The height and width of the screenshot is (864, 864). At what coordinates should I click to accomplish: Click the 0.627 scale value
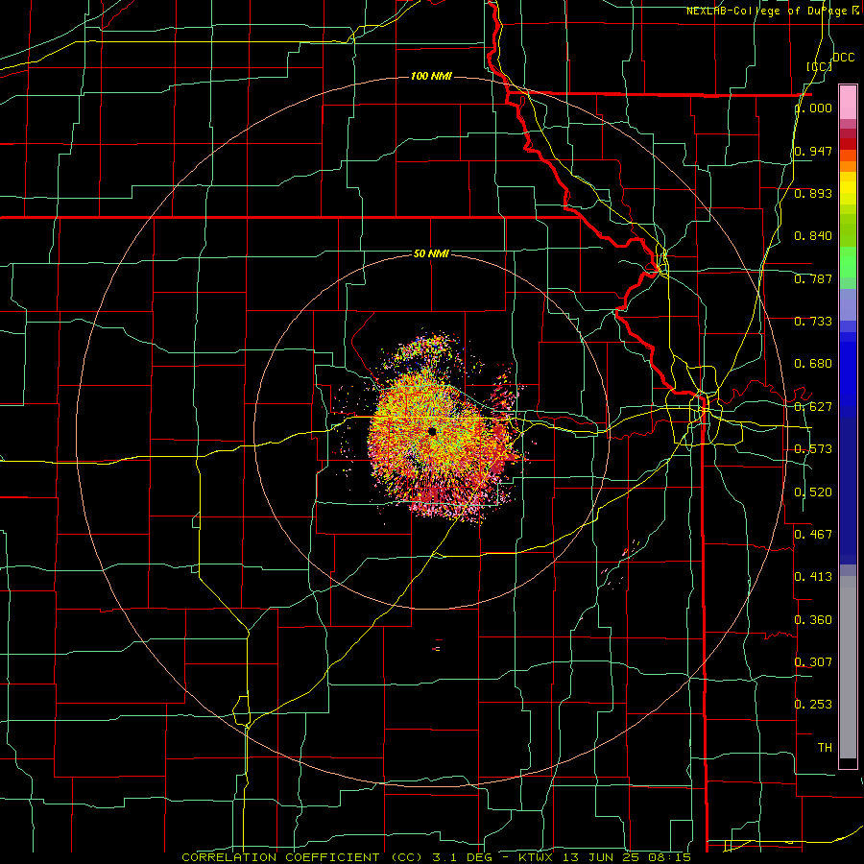(x=813, y=407)
